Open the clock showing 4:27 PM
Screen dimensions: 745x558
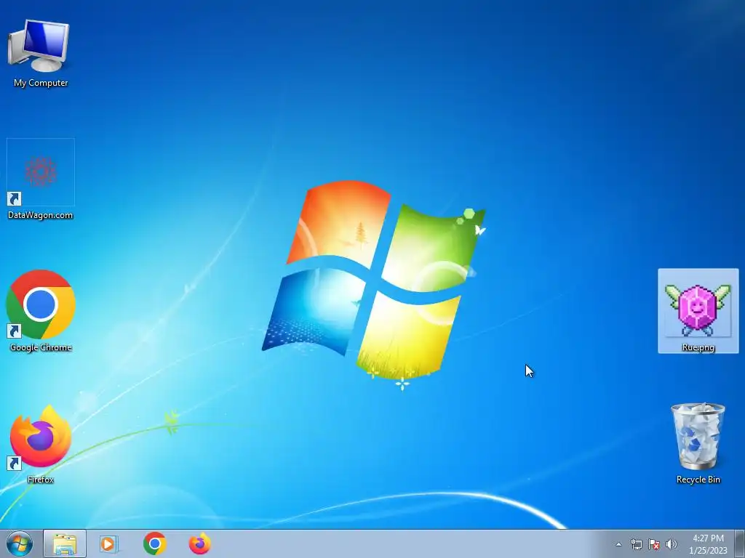click(x=708, y=544)
